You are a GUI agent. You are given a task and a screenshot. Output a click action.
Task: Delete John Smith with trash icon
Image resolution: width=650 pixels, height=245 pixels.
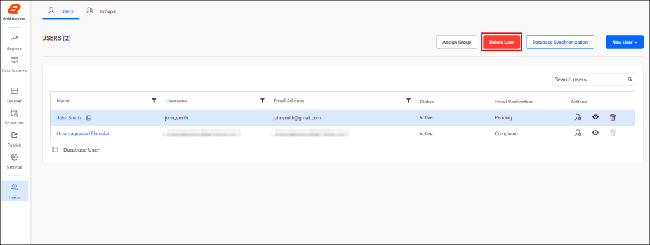point(613,117)
